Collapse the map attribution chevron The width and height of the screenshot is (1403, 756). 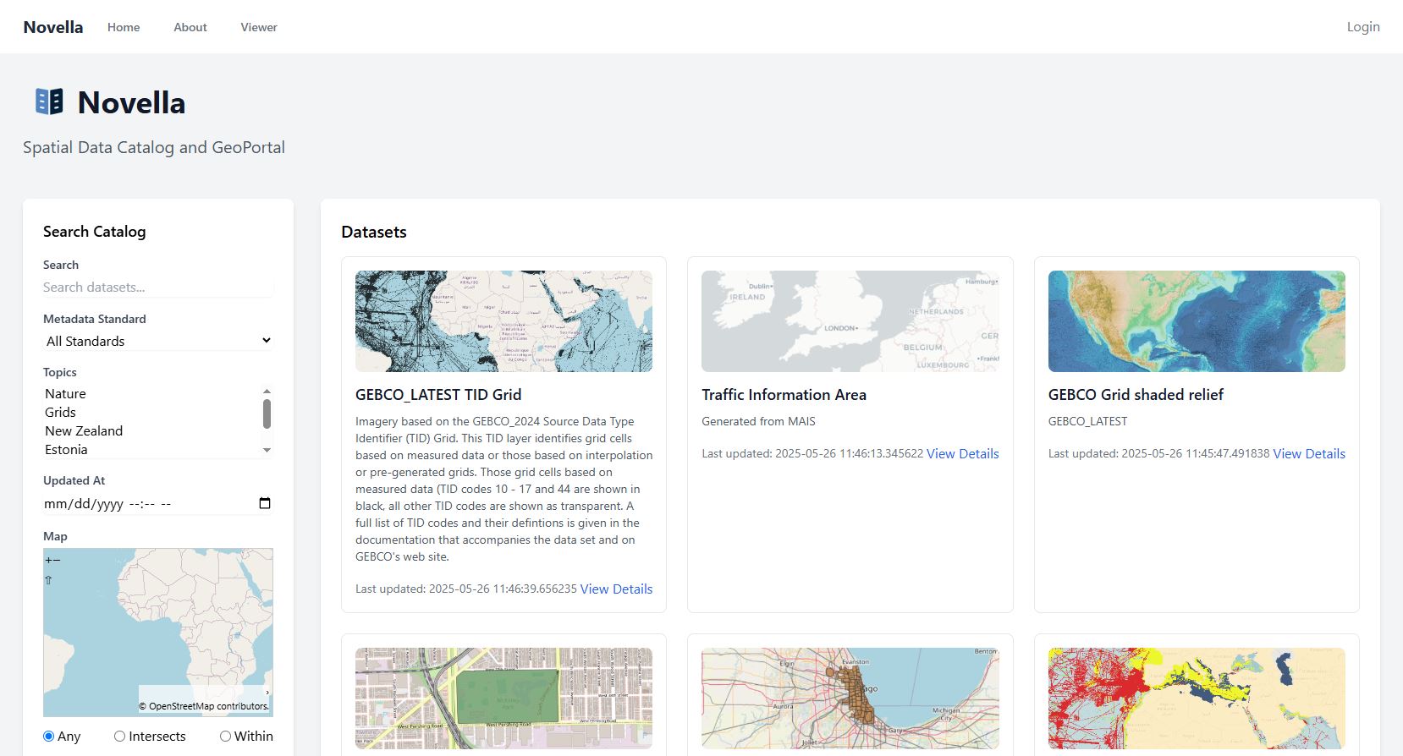click(x=267, y=693)
